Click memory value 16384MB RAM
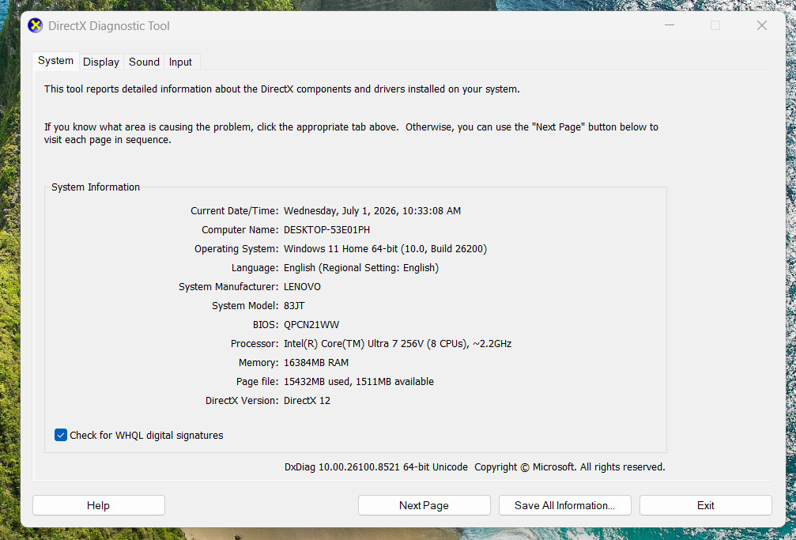The height and width of the screenshot is (540, 796). click(315, 363)
